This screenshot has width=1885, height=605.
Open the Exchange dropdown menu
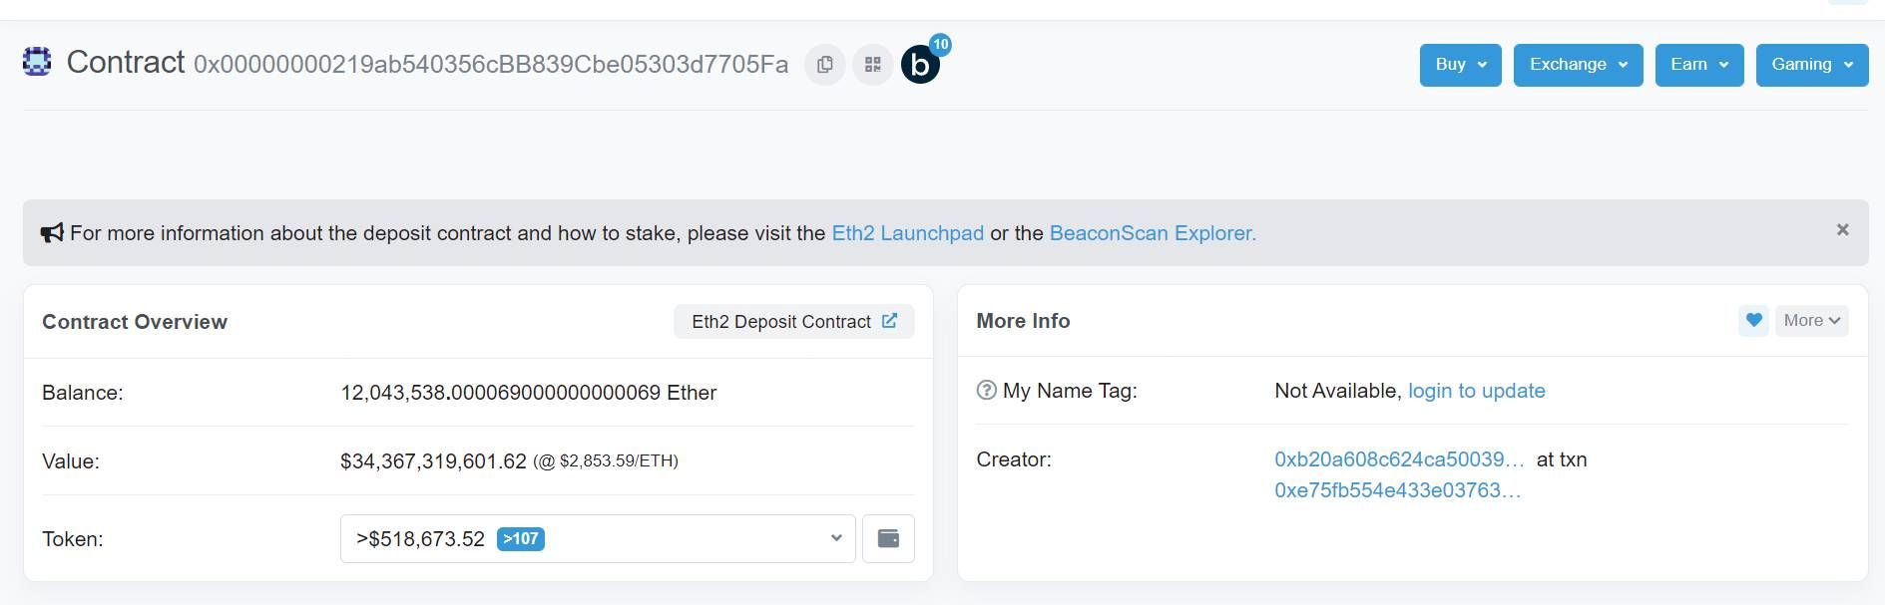[x=1578, y=65]
